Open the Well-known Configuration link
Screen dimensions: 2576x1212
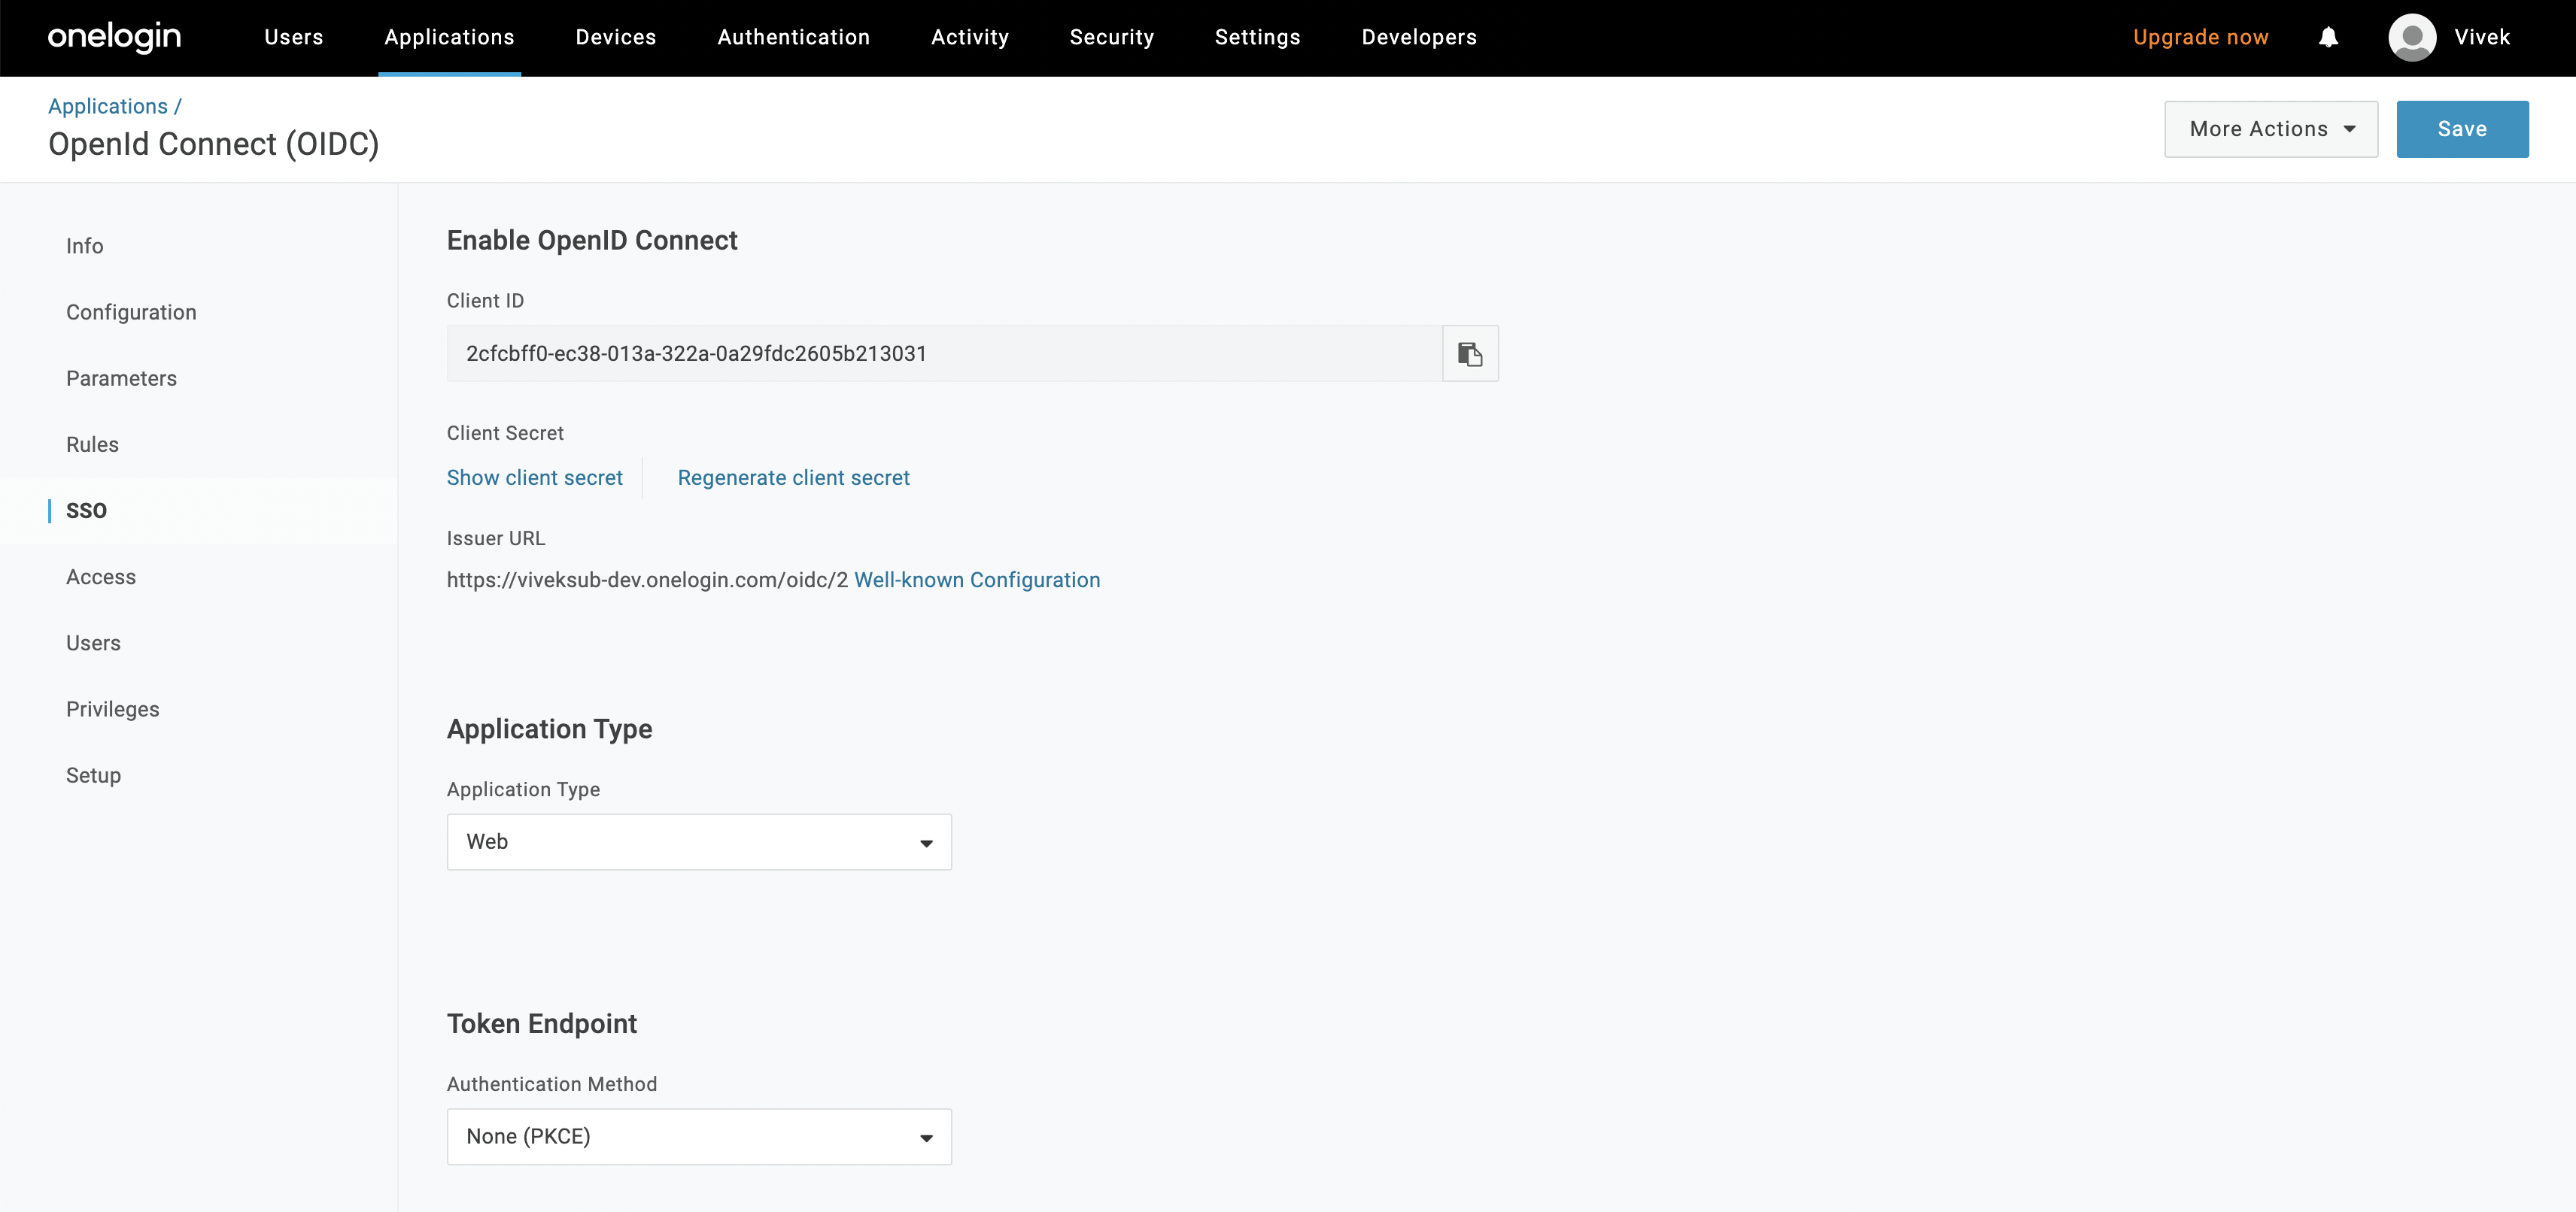(x=977, y=580)
